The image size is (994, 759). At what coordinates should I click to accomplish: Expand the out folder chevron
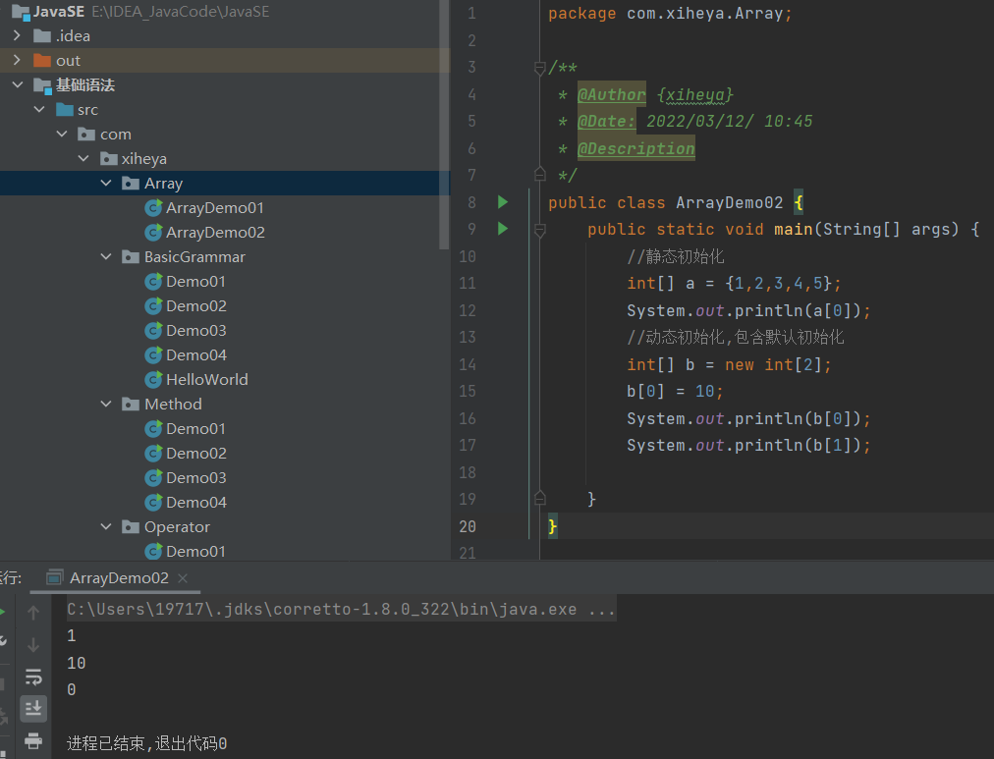pos(17,60)
